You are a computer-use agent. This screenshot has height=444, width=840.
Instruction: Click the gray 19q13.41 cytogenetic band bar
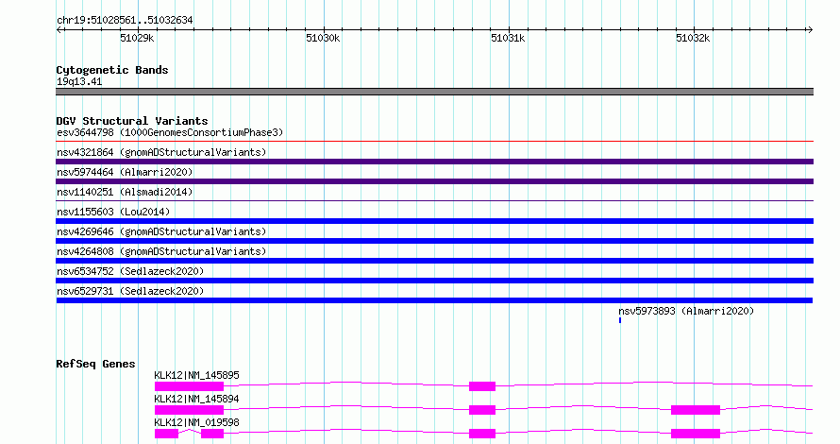pos(434,92)
